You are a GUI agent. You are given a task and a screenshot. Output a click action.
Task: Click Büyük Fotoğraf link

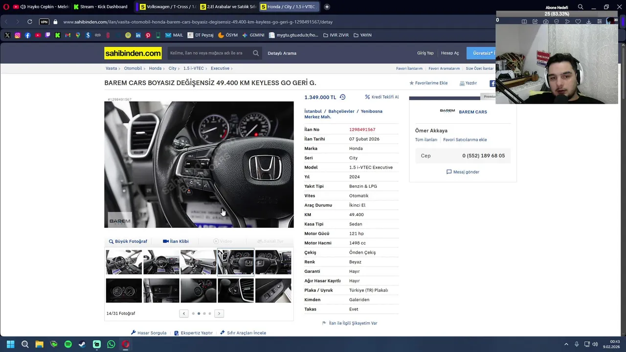(128, 242)
